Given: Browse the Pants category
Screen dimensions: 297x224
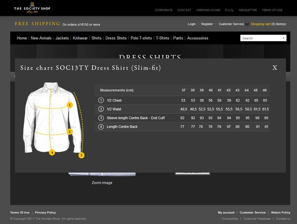Looking at the screenshot, I should click(178, 38).
